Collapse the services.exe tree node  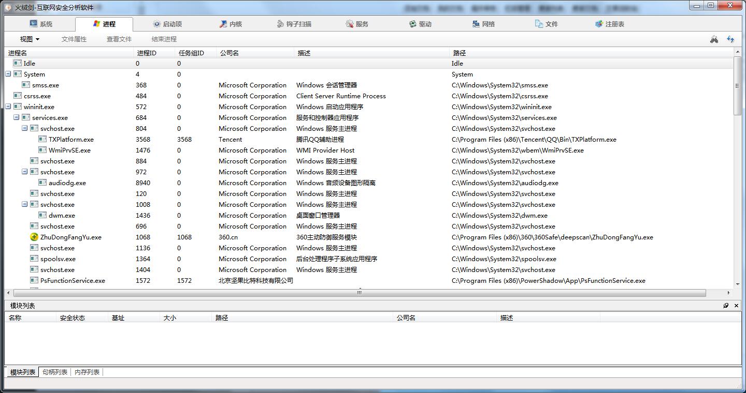coord(17,118)
